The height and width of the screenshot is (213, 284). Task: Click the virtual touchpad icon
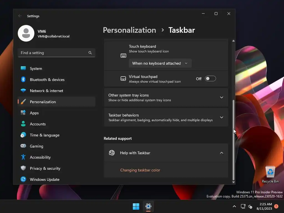[x=123, y=78]
